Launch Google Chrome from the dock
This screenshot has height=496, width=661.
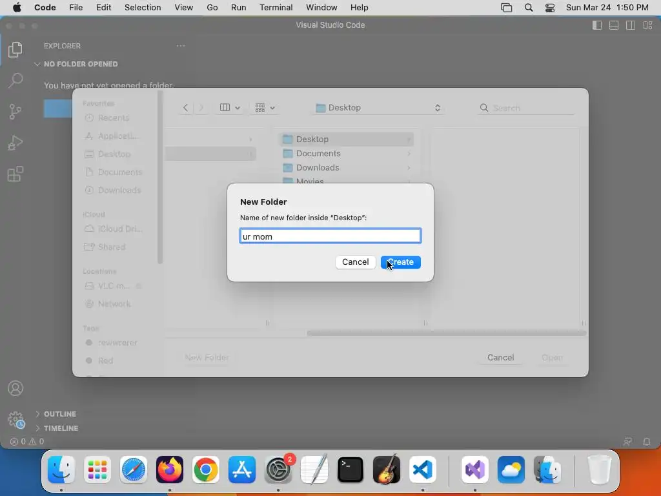point(206,470)
